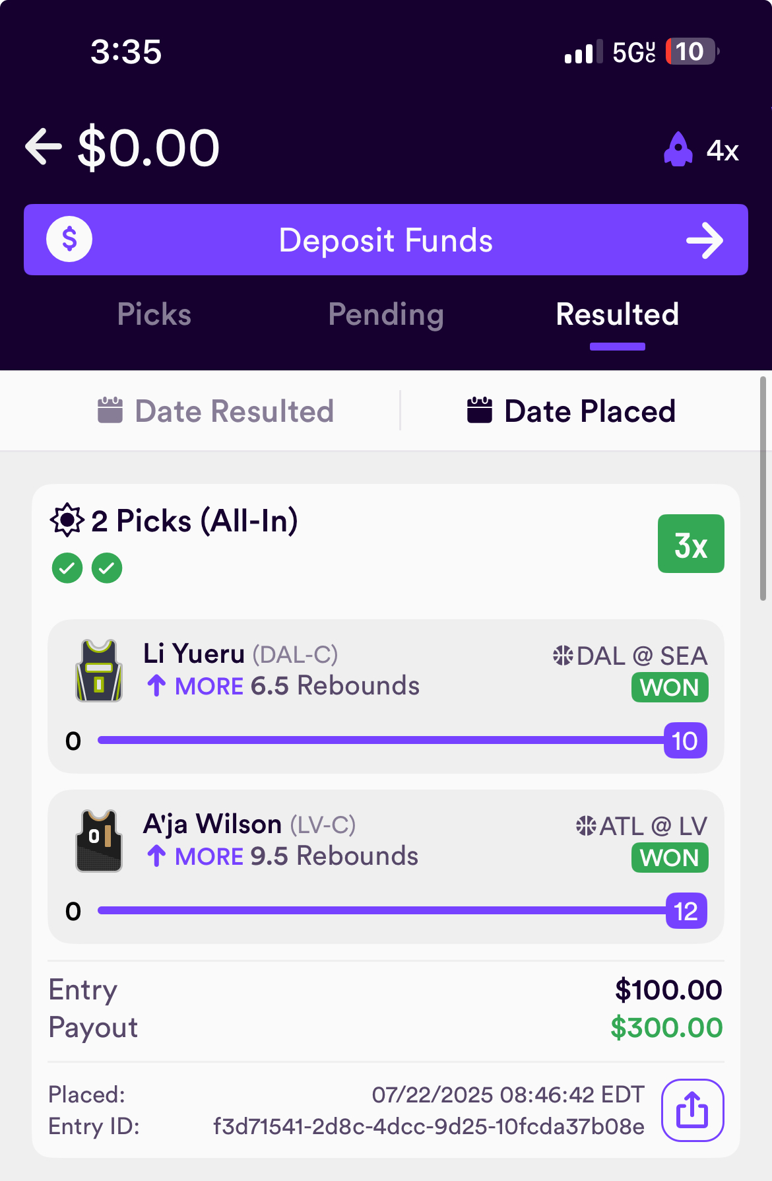772x1181 pixels.
Task: Tap Li Yueru's jersey icon
Action: pyautogui.click(x=99, y=670)
